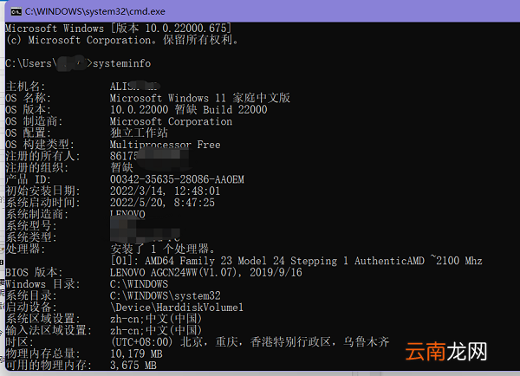Select the install date 2022/3/14, 12:48:01

(x=166, y=191)
